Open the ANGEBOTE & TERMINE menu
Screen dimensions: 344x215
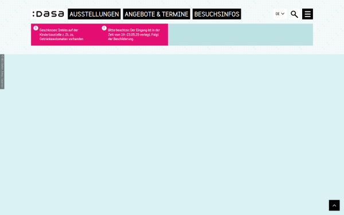point(157,14)
